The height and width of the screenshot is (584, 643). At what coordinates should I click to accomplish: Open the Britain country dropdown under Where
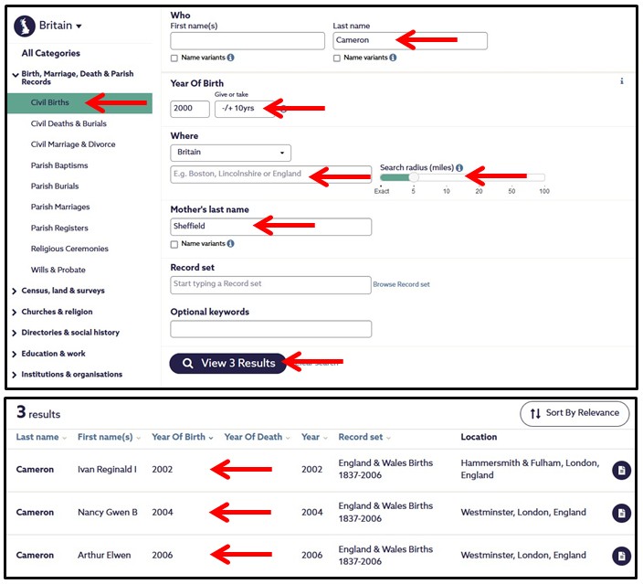(230, 153)
